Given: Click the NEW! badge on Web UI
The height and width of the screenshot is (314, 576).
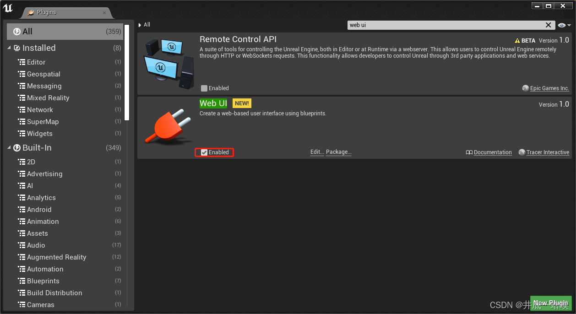Looking at the screenshot, I should [x=242, y=103].
